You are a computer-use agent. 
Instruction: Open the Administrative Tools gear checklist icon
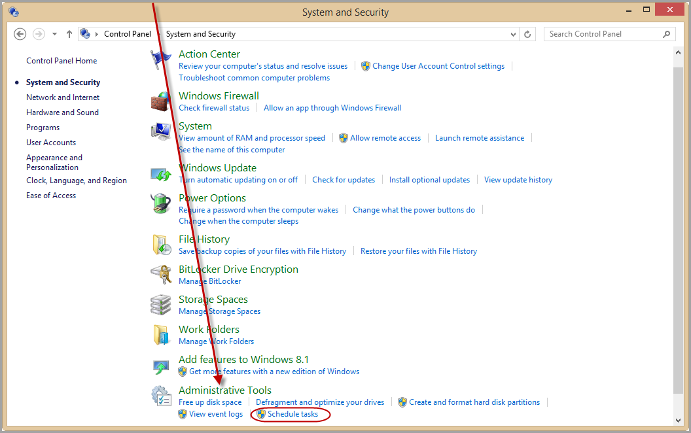pyautogui.click(x=161, y=396)
